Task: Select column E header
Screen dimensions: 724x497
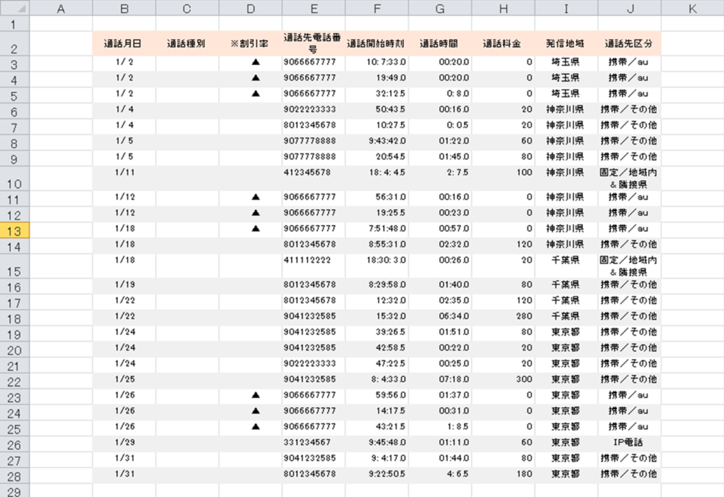Action: (x=313, y=9)
